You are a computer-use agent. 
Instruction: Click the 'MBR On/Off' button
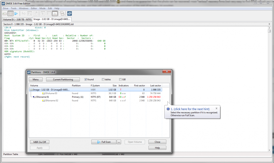[39, 142]
